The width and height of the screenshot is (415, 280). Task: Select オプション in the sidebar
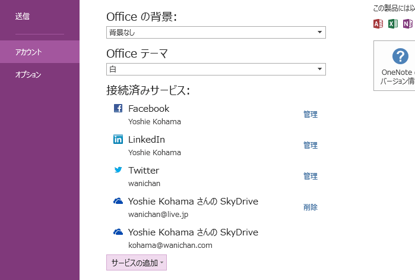[x=28, y=75]
